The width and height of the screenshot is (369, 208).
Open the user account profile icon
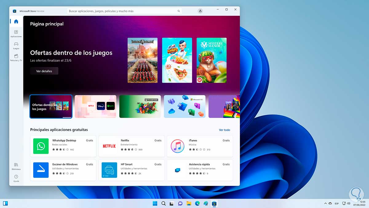[200, 11]
